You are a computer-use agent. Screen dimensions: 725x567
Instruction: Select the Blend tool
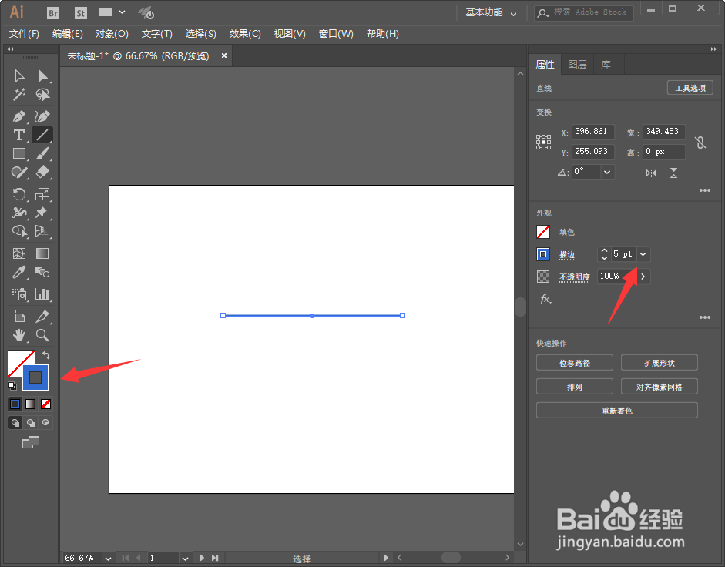click(42, 272)
